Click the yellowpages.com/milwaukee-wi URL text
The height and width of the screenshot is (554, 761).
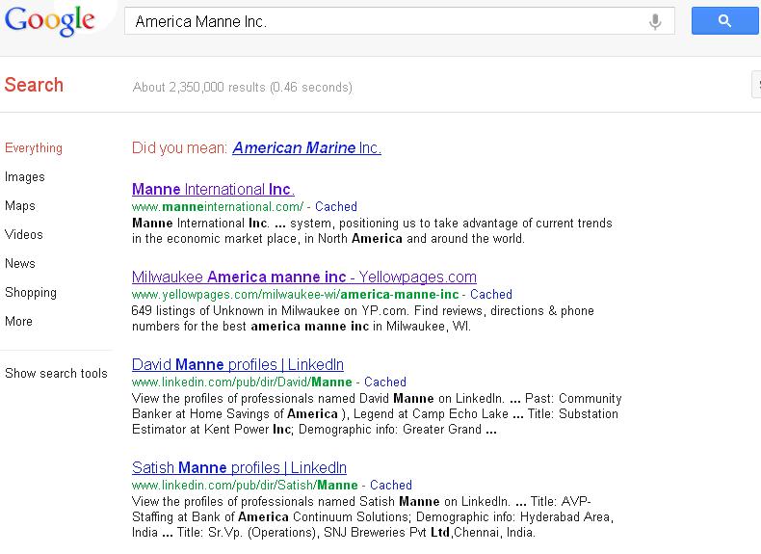(295, 295)
